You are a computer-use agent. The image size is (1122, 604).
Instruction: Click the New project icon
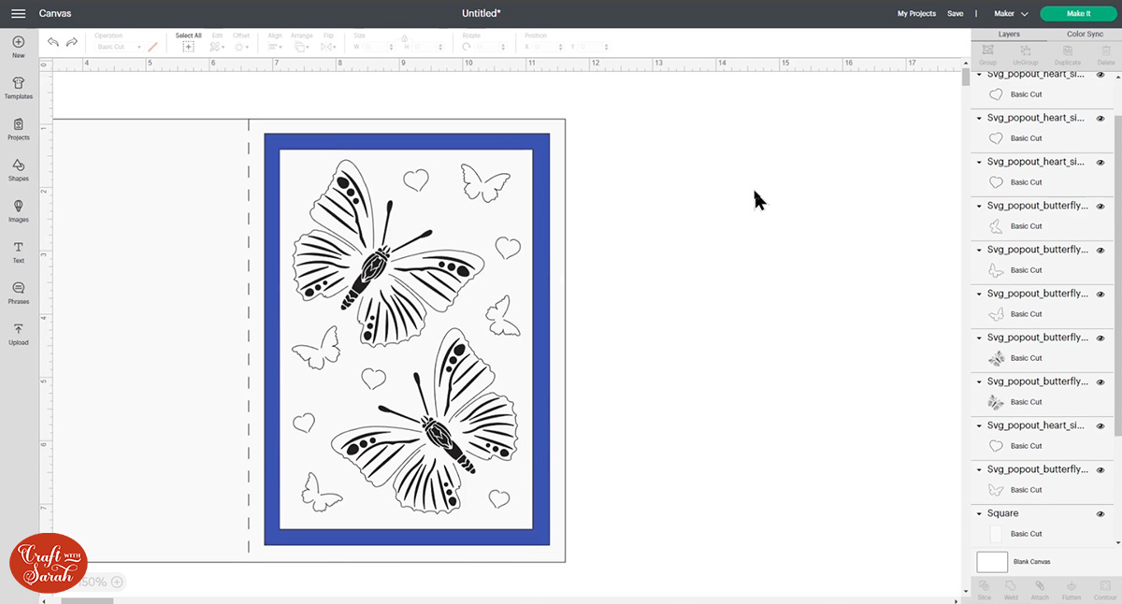(x=18, y=47)
